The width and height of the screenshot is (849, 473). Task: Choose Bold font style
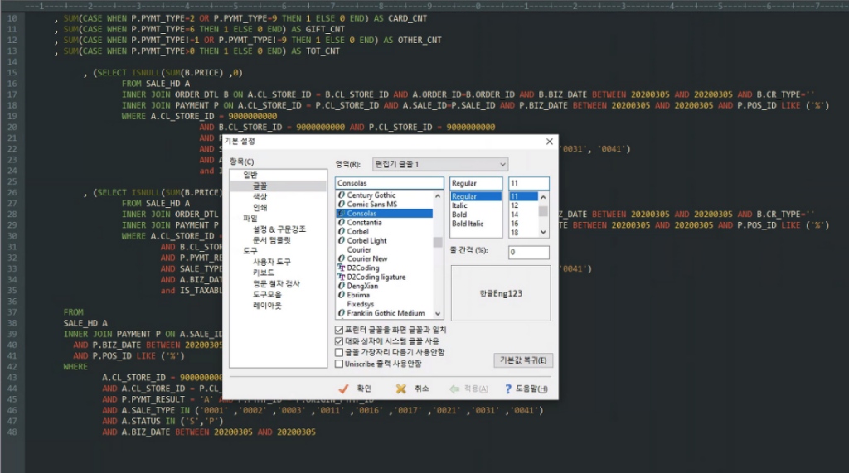pyautogui.click(x=459, y=215)
